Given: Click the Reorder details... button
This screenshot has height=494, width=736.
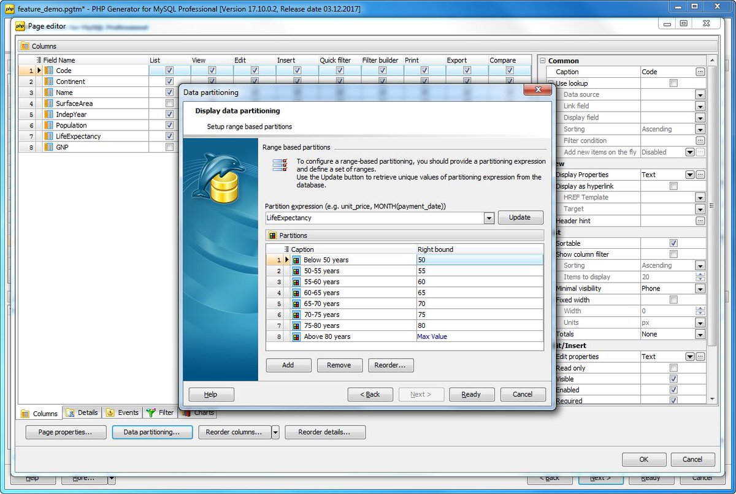Looking at the screenshot, I should tap(325, 432).
